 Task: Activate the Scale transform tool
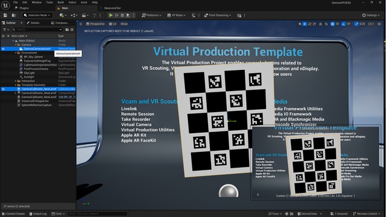[x=314, y=24]
